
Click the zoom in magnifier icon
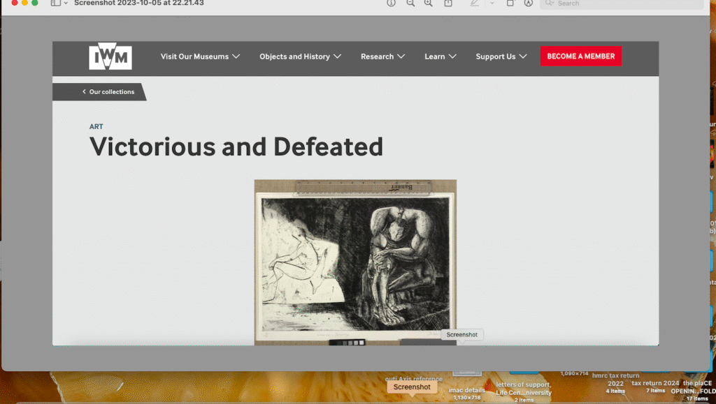point(429,3)
